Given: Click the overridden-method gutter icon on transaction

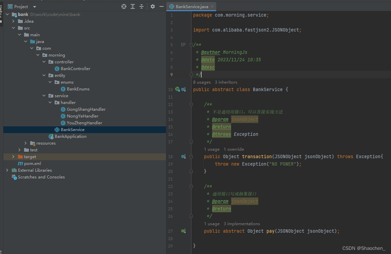Looking at the screenshot, I should pyautogui.click(x=184, y=156).
